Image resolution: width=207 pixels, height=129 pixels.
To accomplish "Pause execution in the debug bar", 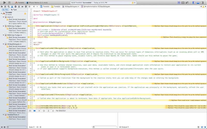I will pos(39,111).
